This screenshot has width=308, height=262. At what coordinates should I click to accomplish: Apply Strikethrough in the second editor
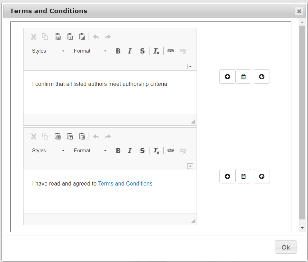click(x=142, y=151)
